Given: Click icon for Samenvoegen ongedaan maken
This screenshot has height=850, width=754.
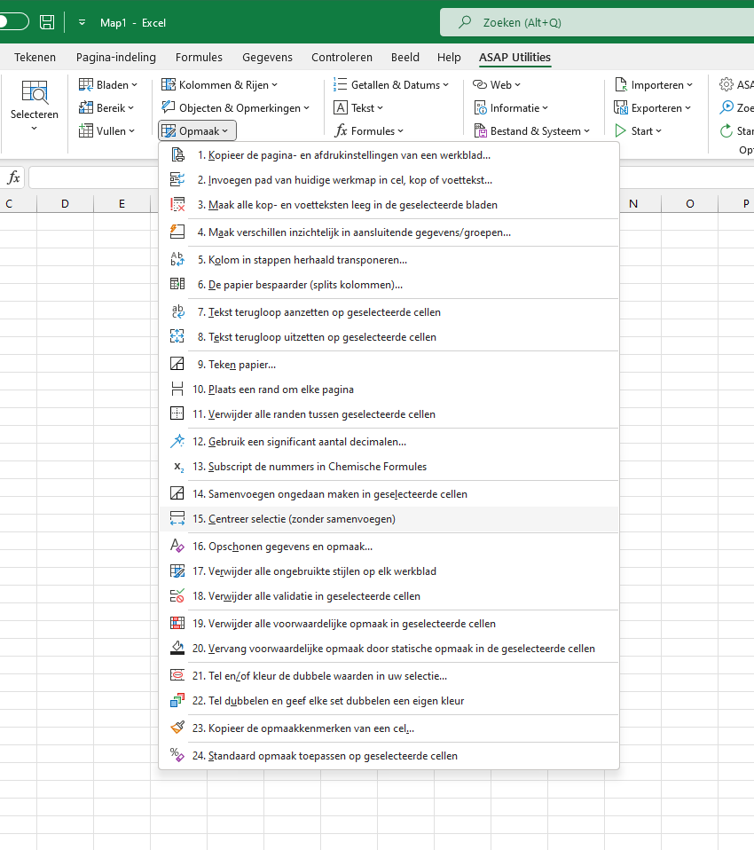Looking at the screenshot, I should pyautogui.click(x=177, y=494).
